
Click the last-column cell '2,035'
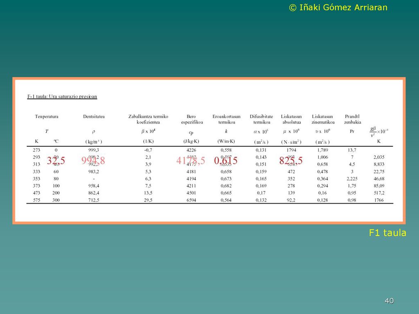[x=379, y=157]
